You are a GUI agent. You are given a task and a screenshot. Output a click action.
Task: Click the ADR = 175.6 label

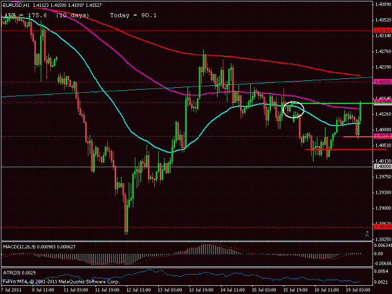tap(26, 16)
